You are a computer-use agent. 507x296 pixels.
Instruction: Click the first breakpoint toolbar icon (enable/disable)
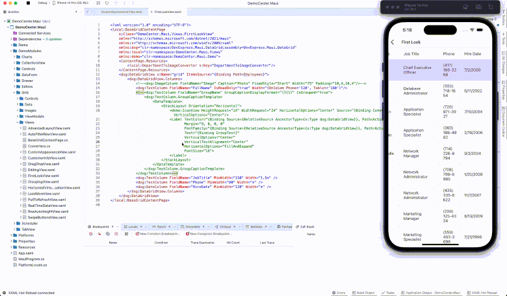point(91,234)
